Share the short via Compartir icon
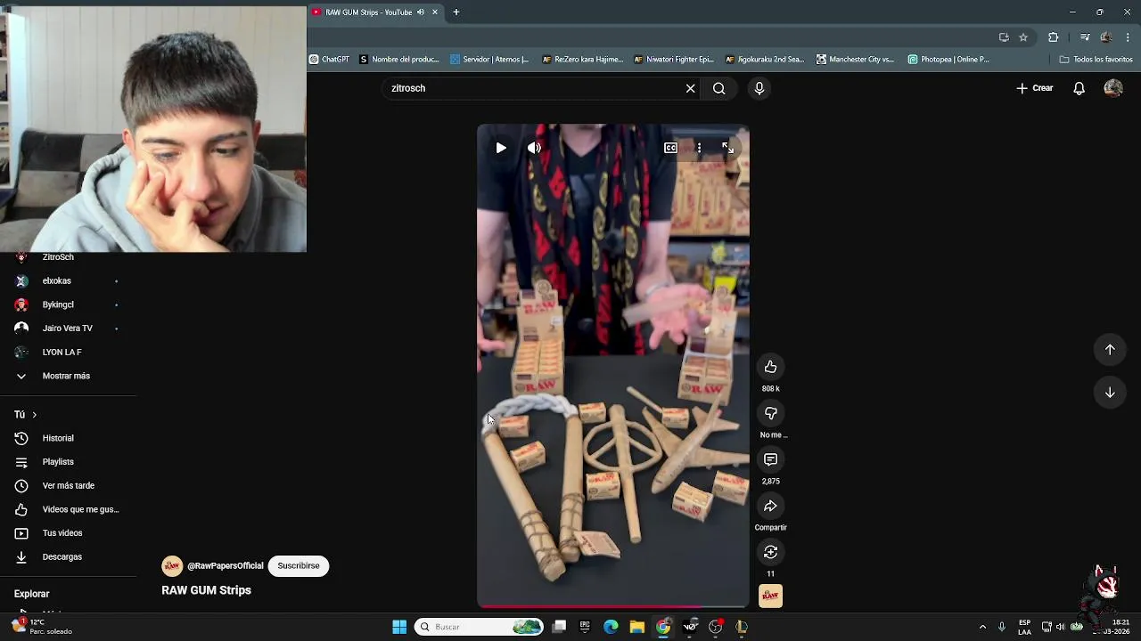The image size is (1141, 641). point(770,506)
